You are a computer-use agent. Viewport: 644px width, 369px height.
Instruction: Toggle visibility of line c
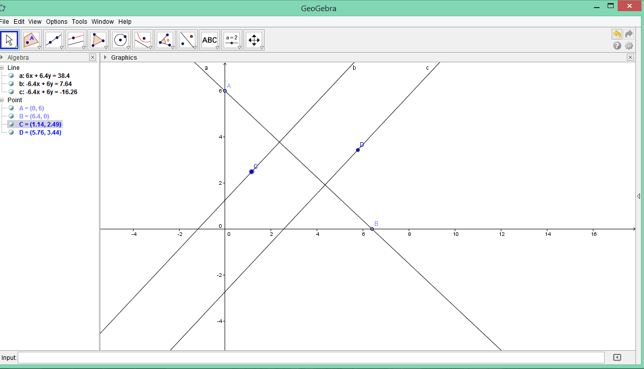pyautogui.click(x=11, y=92)
